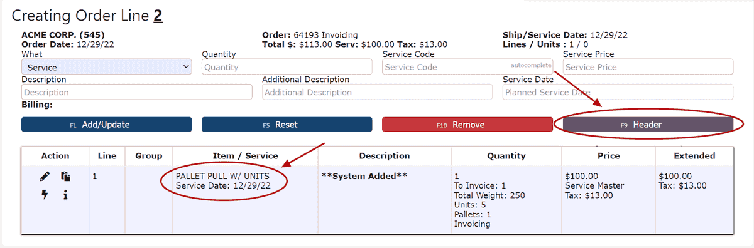
Task: Click the info icon for line 1
Action: pyautogui.click(x=65, y=195)
